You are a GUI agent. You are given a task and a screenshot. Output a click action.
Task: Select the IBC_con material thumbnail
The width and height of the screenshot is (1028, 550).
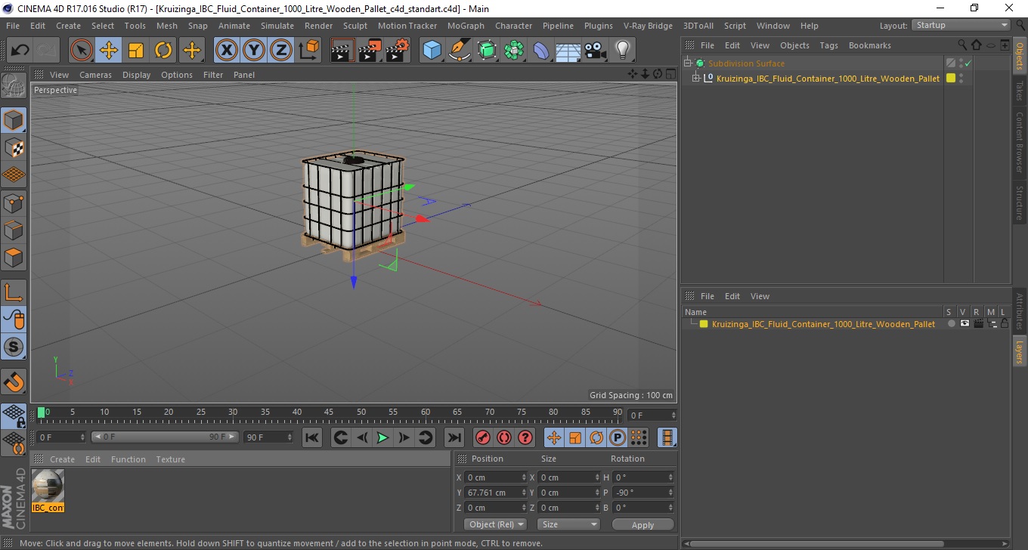[48, 490]
